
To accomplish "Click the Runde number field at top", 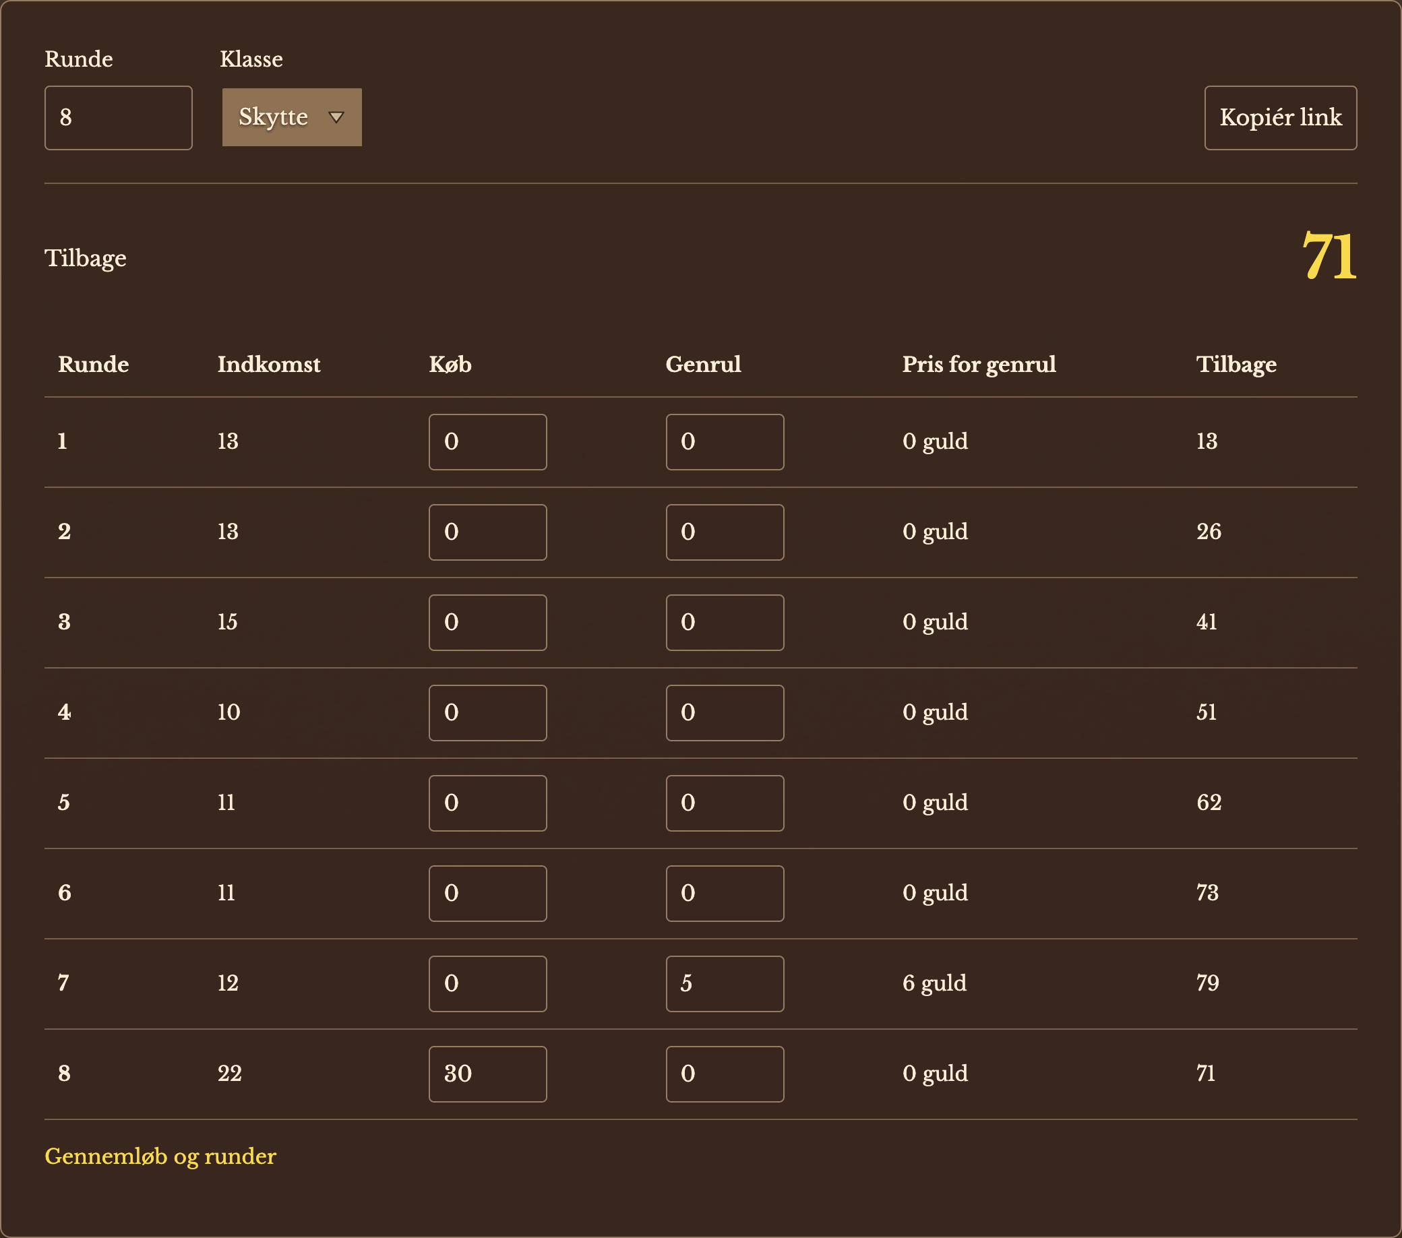I will [119, 118].
